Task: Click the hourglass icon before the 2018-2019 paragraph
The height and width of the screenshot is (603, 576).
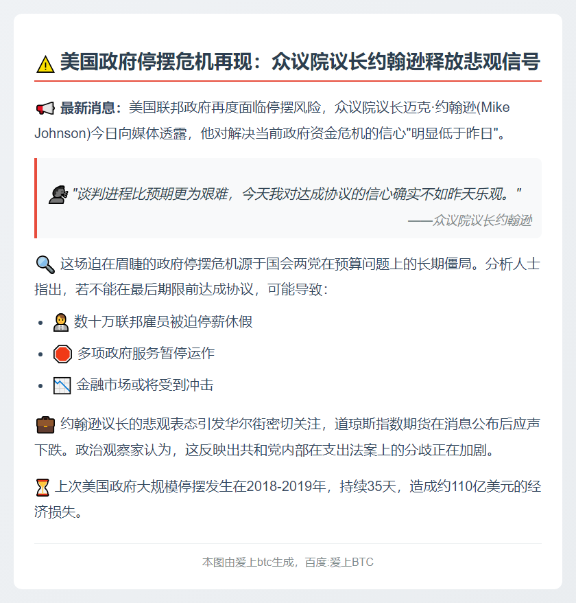Action: [x=44, y=486]
